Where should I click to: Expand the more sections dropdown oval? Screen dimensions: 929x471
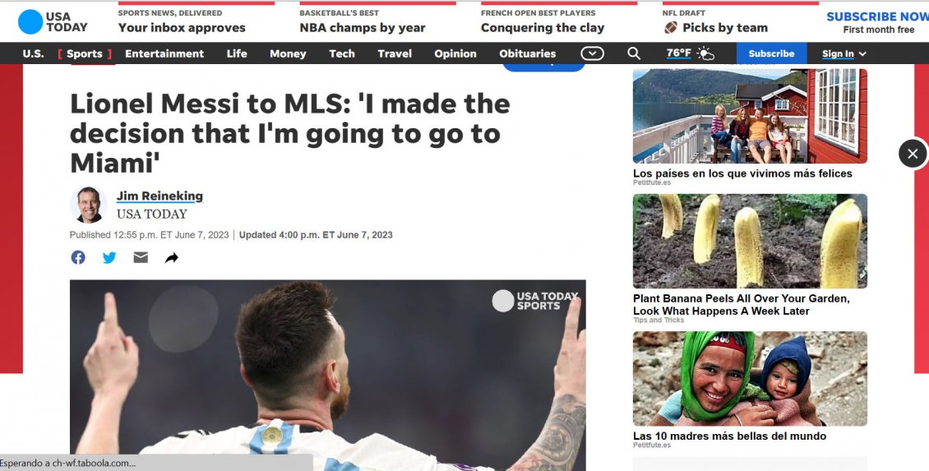[x=592, y=53]
